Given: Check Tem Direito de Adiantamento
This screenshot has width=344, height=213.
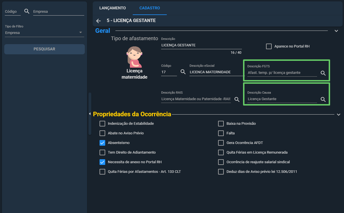Looking at the screenshot, I should click(x=102, y=152).
